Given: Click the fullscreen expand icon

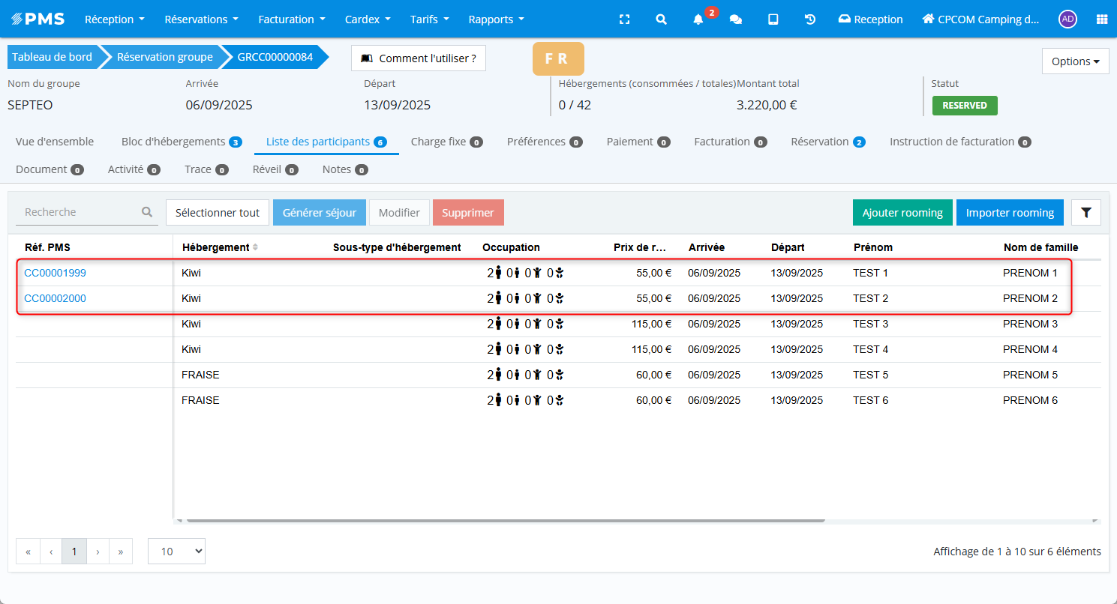Looking at the screenshot, I should click(x=624, y=19).
